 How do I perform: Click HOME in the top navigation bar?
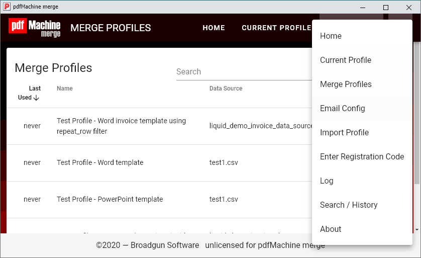click(x=214, y=28)
